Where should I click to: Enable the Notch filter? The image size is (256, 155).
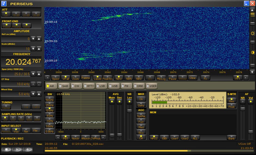point(75,137)
